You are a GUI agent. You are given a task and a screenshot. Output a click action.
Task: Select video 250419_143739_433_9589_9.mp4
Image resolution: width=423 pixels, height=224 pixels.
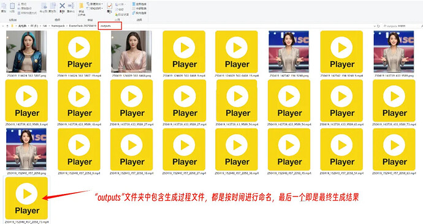(26, 103)
